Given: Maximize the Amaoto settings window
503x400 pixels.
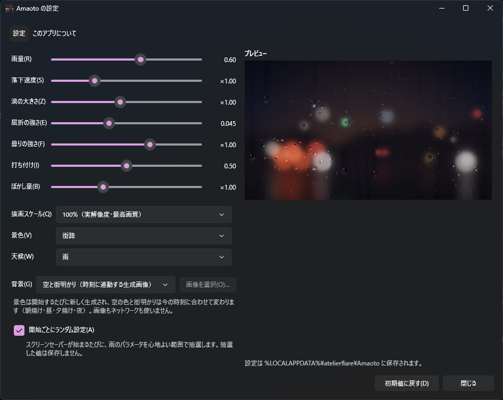Looking at the screenshot, I should coord(466,8).
